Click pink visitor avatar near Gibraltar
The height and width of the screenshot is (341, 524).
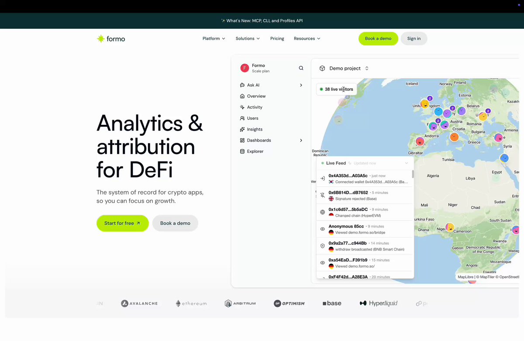coord(420,141)
